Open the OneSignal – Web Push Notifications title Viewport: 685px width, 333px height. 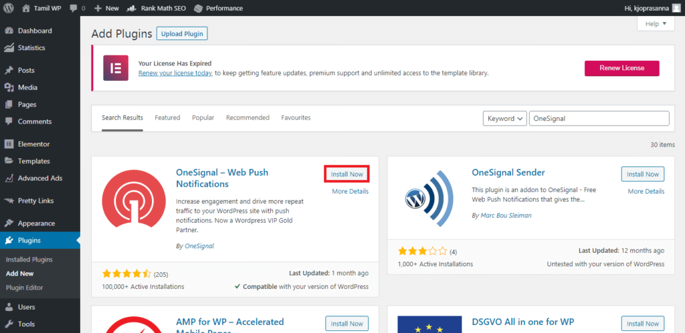(x=222, y=178)
